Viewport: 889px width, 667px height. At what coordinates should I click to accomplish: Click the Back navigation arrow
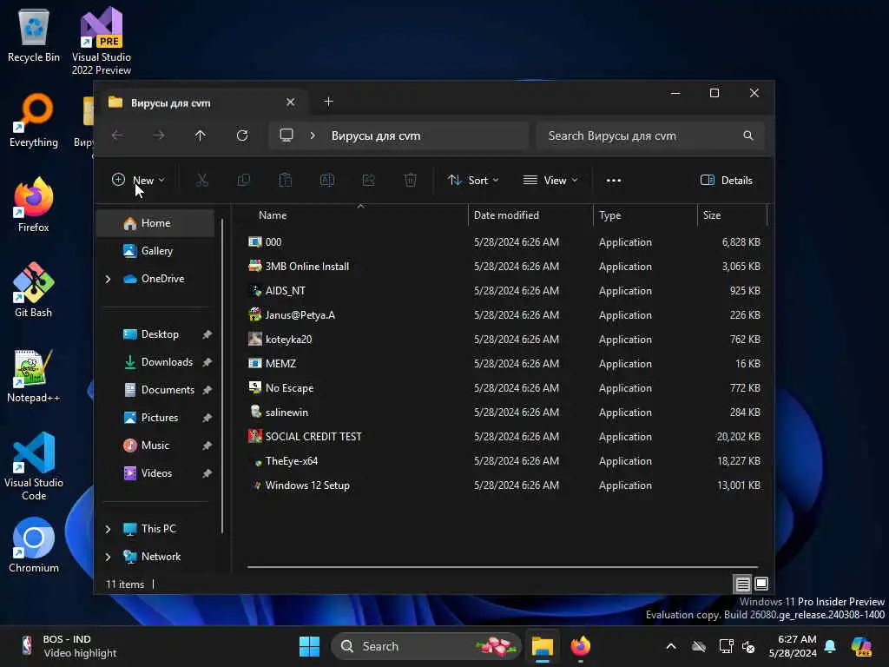(117, 135)
